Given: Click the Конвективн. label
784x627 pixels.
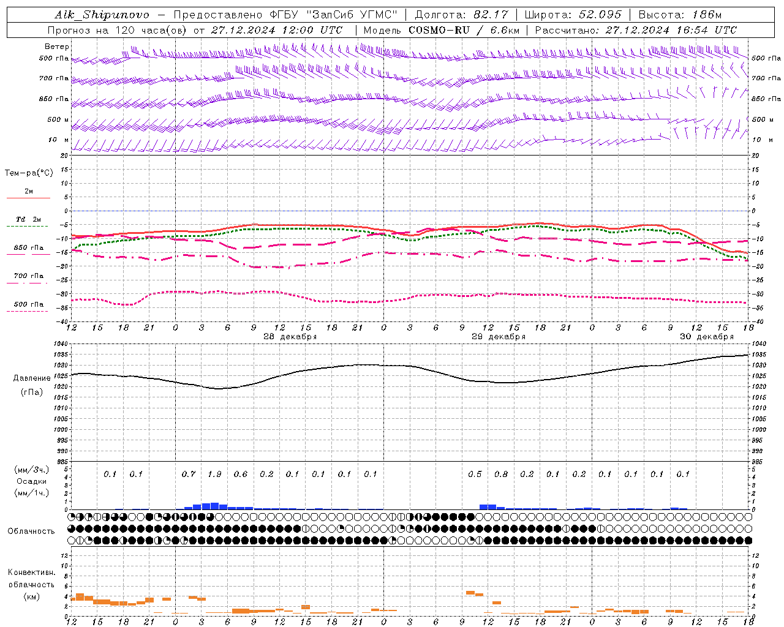Looking at the screenshot, I should [x=31, y=573].
